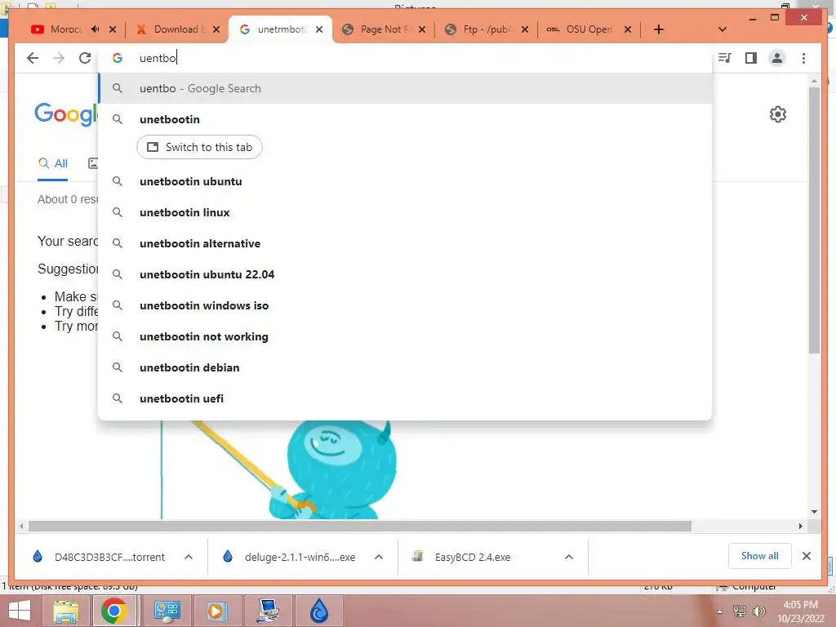Open the All search results tab
Image resolution: width=836 pixels, height=627 pixels.
tap(53, 163)
